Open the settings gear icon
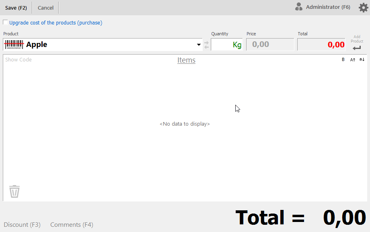370x232 pixels. point(364,8)
